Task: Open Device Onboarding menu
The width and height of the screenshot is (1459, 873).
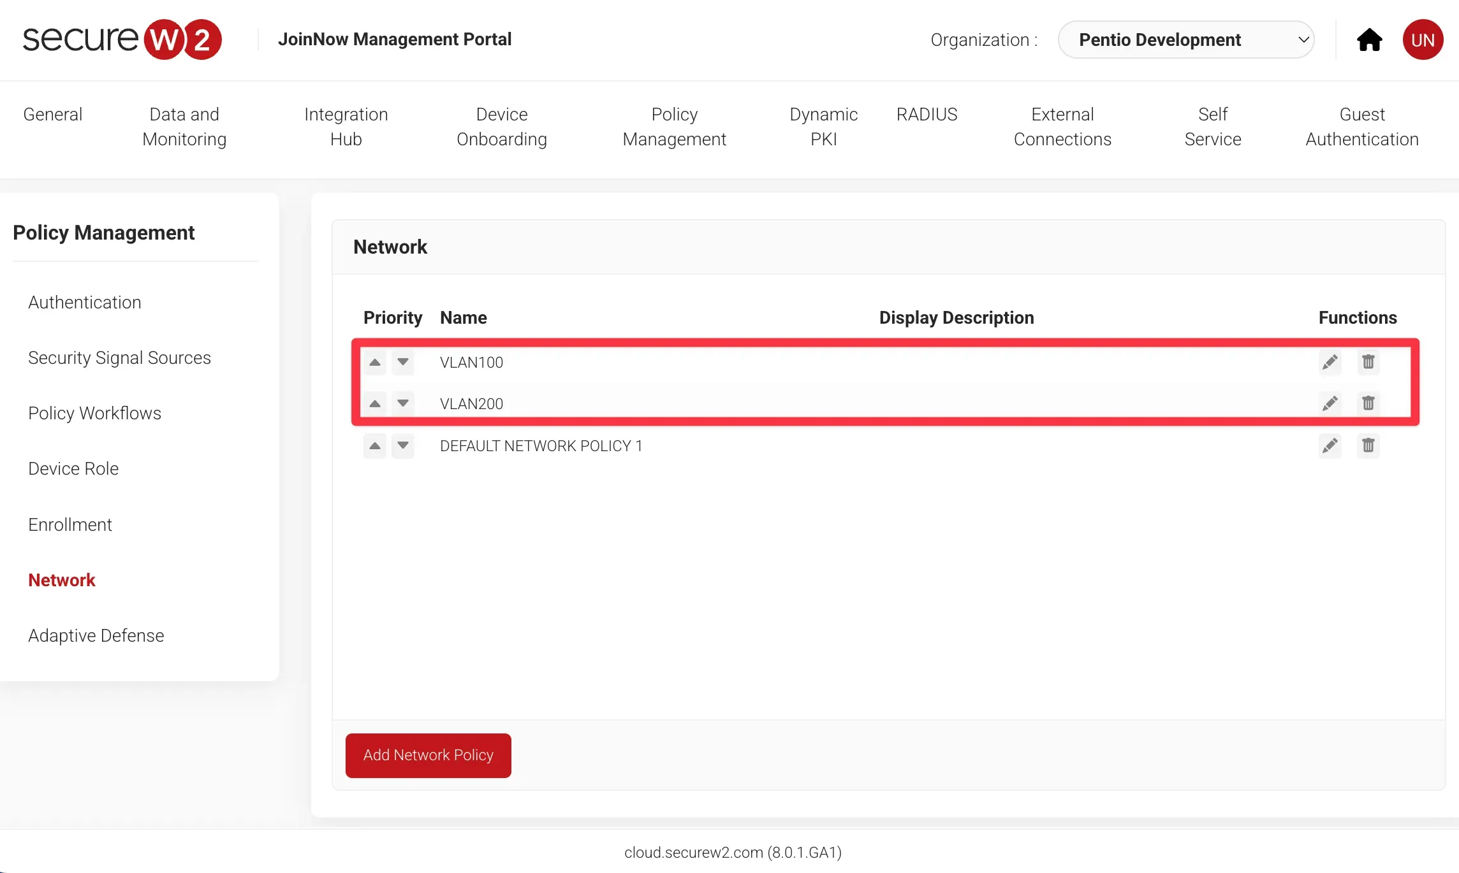Action: pos(501,126)
